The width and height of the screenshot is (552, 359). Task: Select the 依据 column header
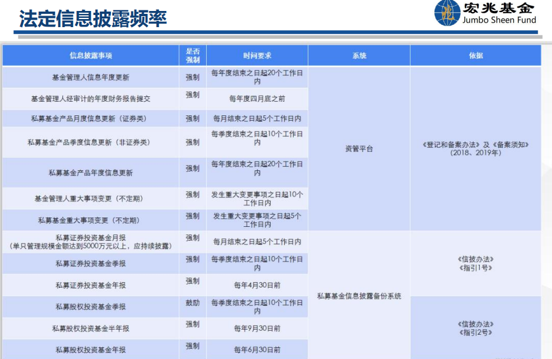click(476, 56)
